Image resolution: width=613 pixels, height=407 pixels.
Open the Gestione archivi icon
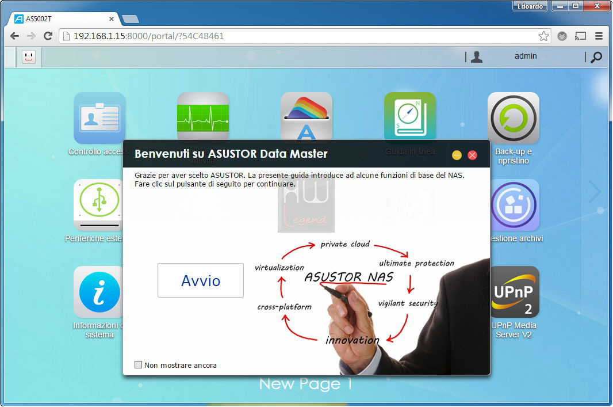[x=515, y=205]
